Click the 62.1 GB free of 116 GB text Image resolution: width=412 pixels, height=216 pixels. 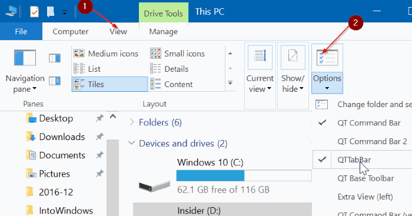point(223,190)
